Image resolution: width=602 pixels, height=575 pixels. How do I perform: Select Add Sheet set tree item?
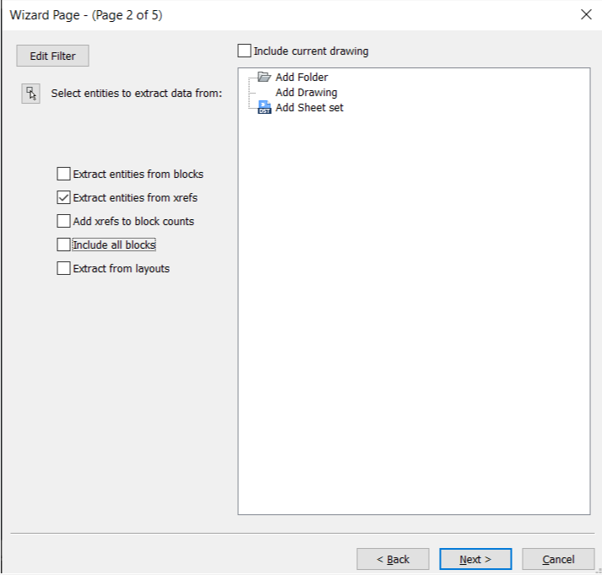pyautogui.click(x=309, y=108)
